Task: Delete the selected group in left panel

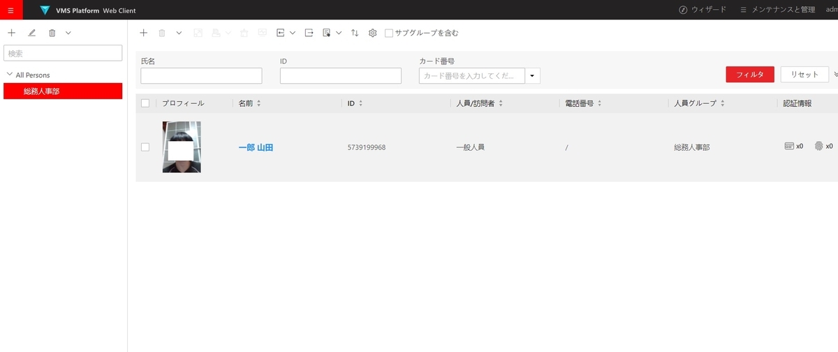Action: click(x=52, y=33)
